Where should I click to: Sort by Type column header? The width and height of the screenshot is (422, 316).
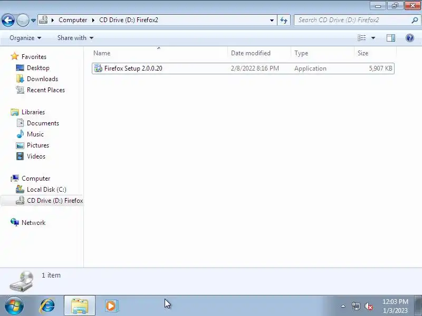(322, 53)
